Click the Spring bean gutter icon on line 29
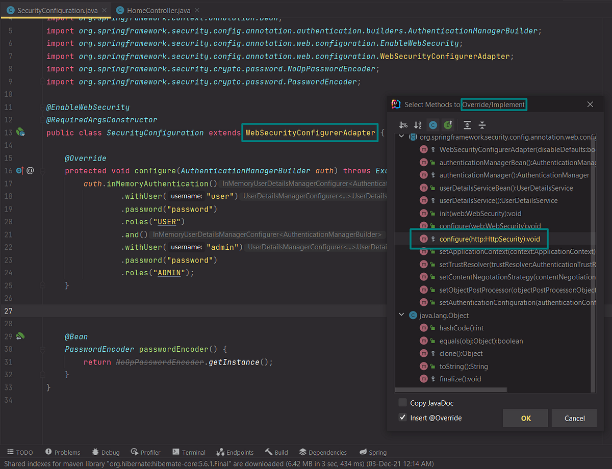This screenshot has height=469, width=612. (x=21, y=336)
